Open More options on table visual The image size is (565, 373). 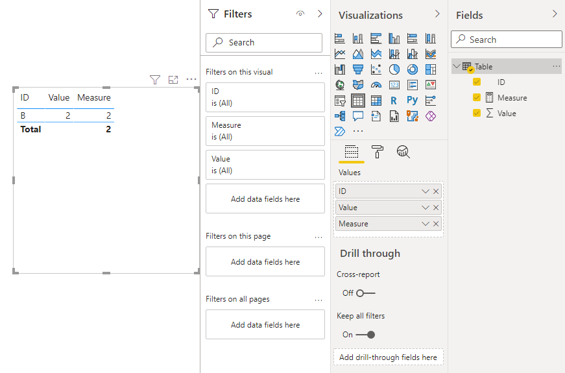pyautogui.click(x=191, y=79)
